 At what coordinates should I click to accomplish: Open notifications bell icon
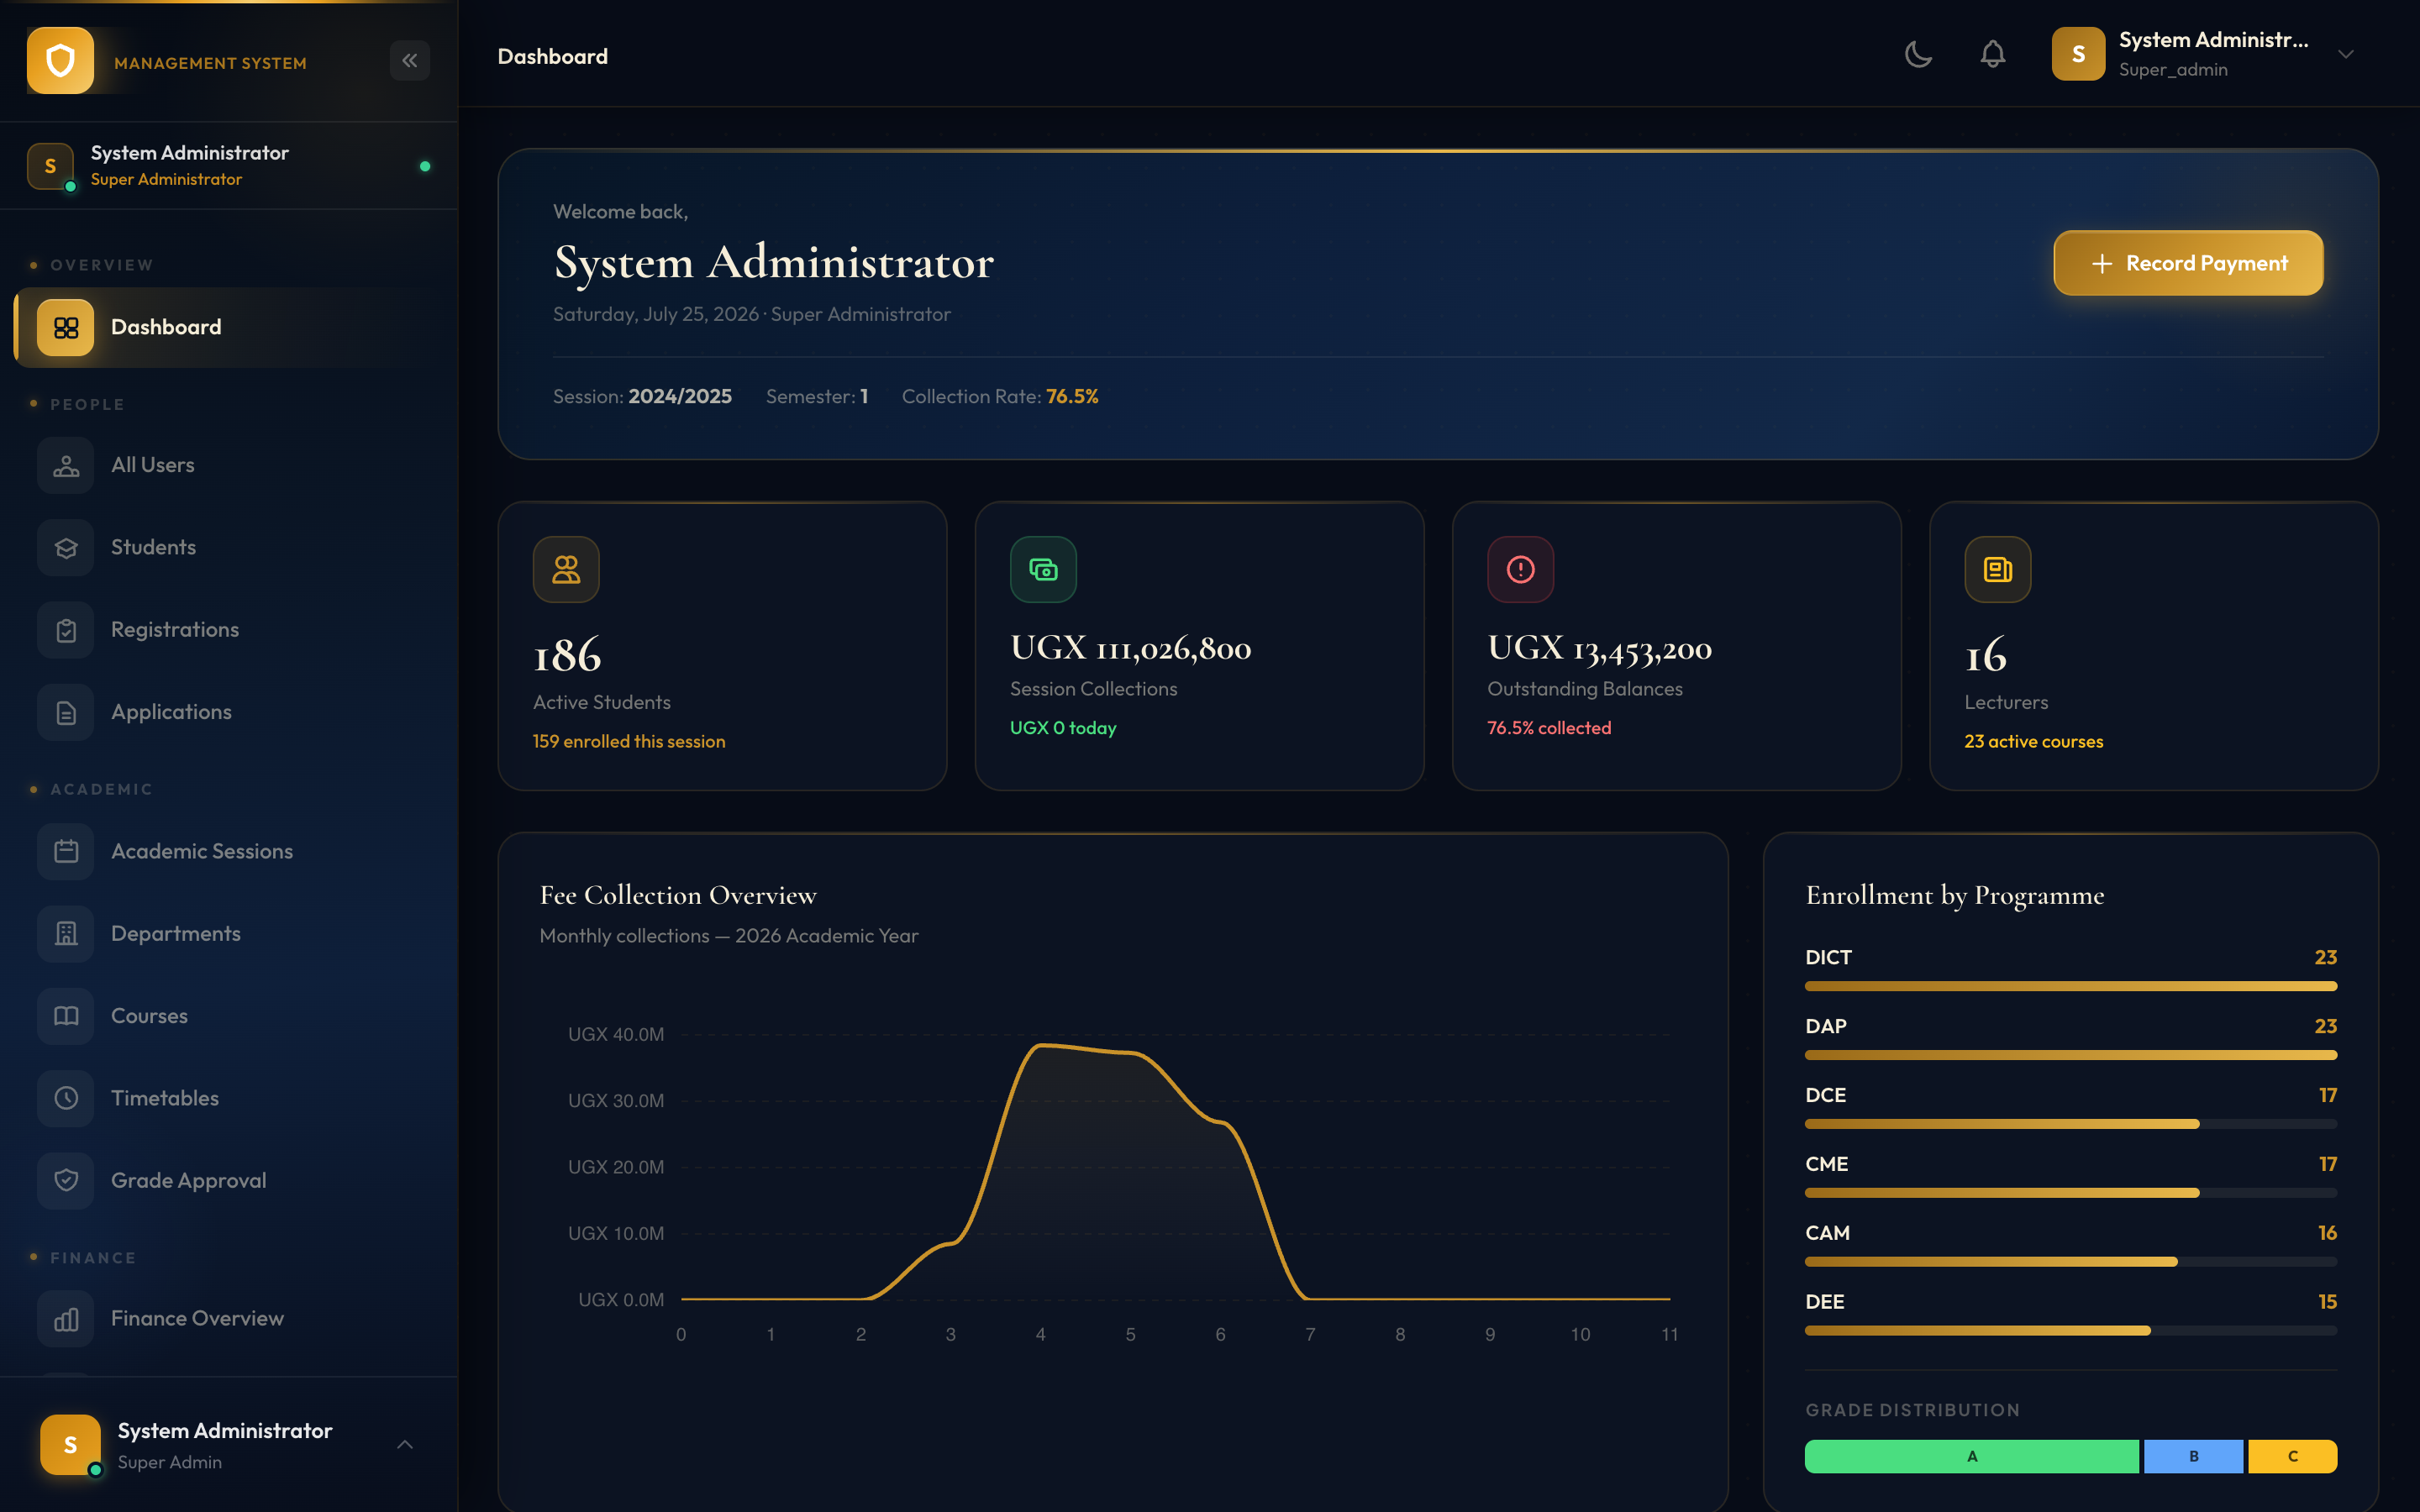1993,54
